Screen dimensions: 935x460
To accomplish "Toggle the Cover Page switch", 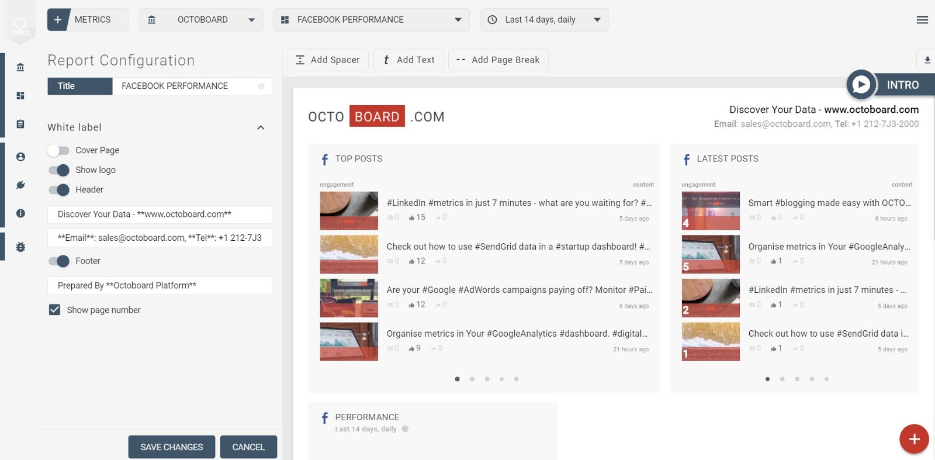I will 58,151.
